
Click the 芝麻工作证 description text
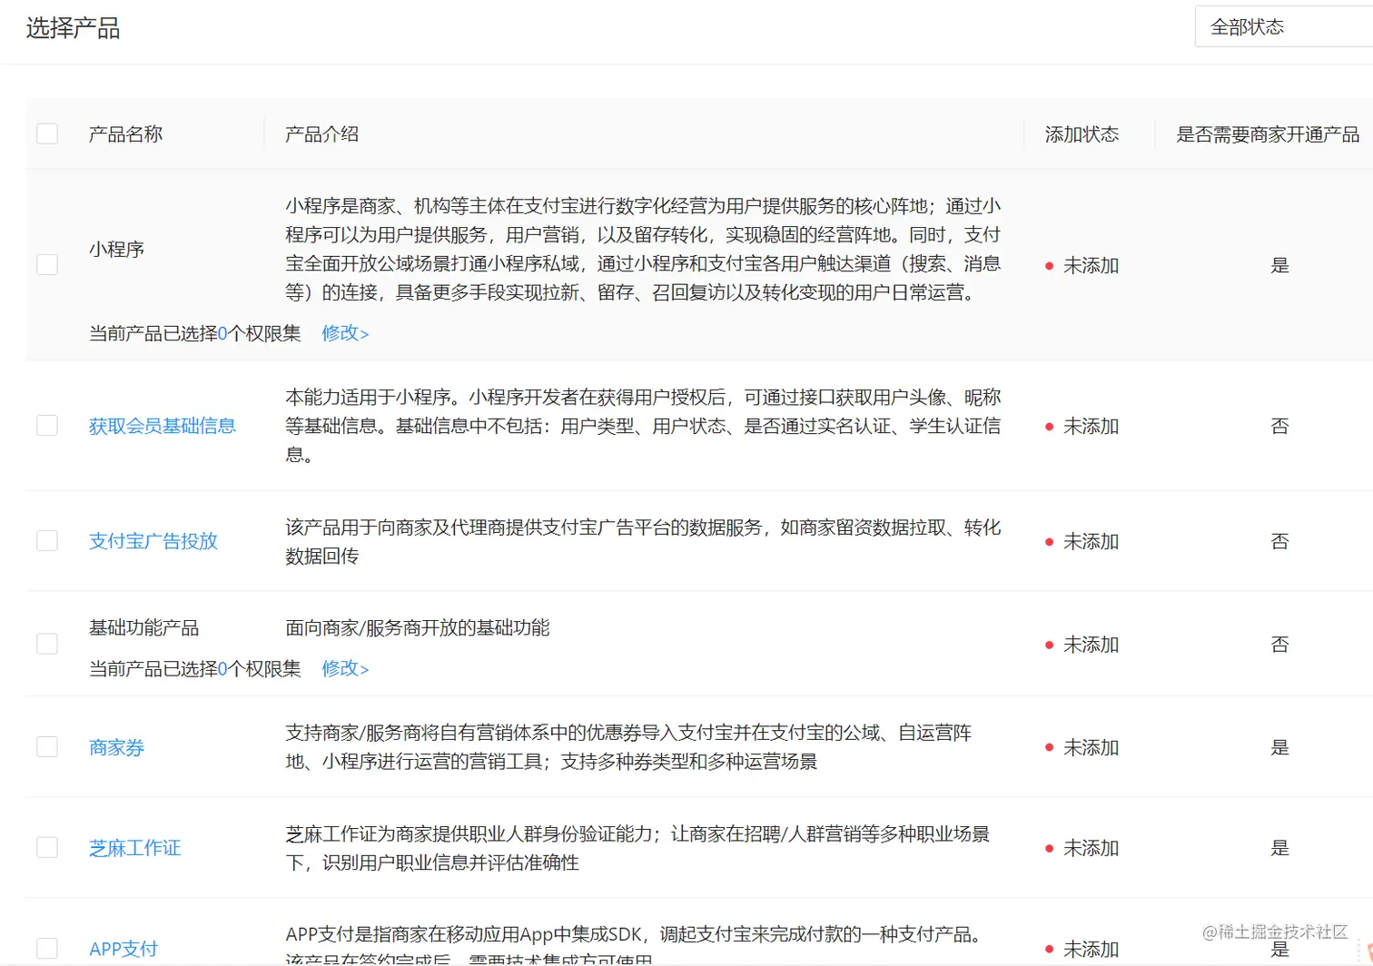tap(637, 848)
